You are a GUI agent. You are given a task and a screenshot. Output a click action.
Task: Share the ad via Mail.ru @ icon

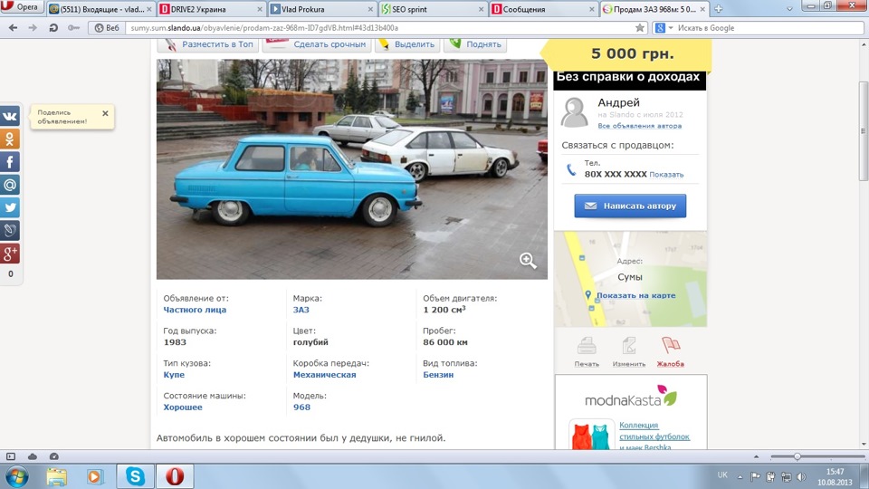[x=10, y=185]
